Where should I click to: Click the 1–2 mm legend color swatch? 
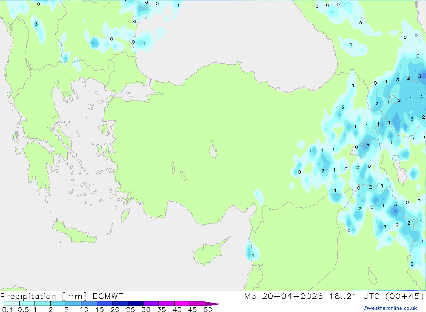click(43, 303)
